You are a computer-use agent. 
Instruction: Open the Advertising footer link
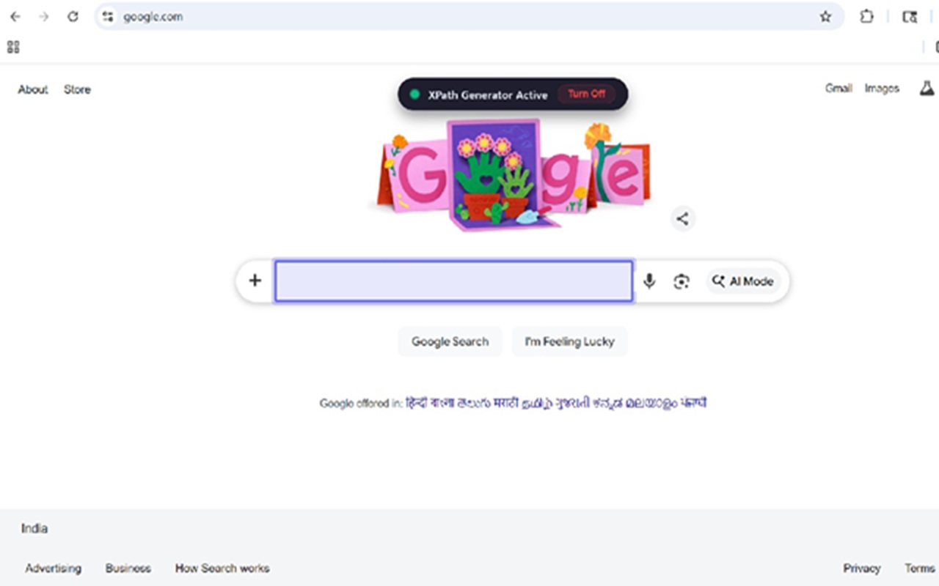click(x=54, y=568)
